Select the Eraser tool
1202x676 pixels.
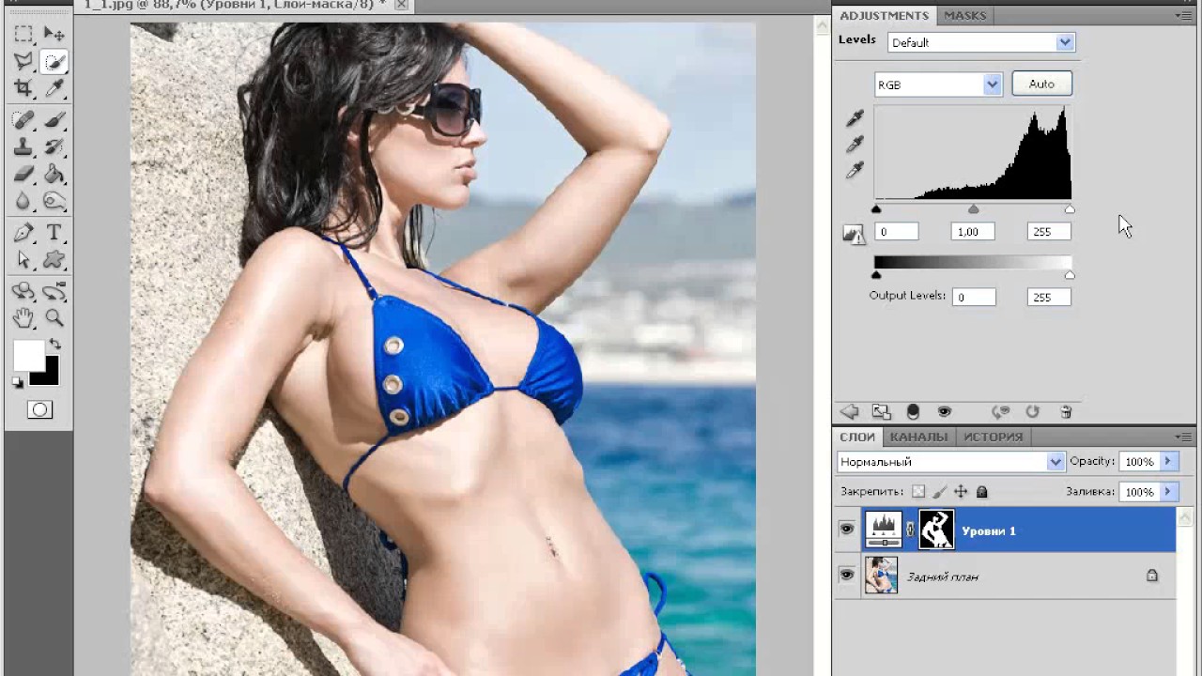[23, 175]
